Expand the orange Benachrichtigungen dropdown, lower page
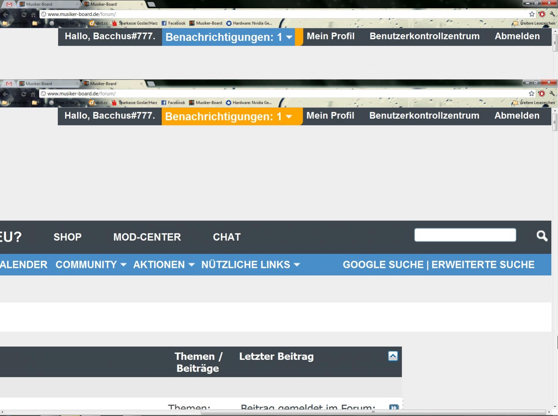This screenshot has height=416, width=558. (x=232, y=116)
